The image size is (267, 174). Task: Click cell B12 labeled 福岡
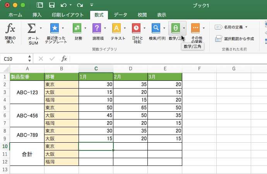click(62, 162)
